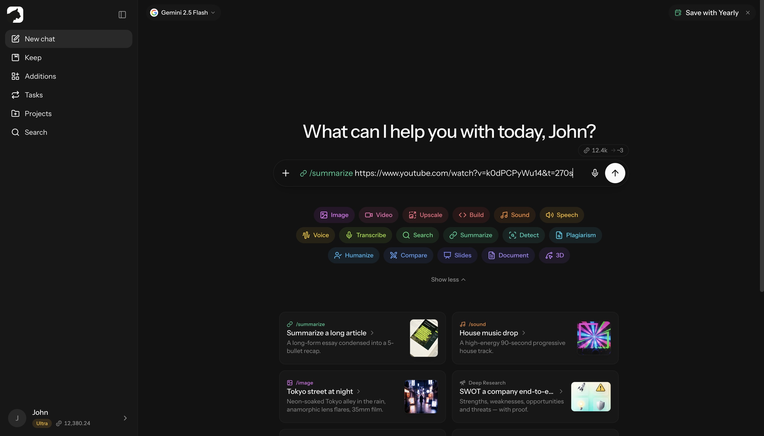Image resolution: width=764 pixels, height=436 pixels.
Task: Collapse tool chips with Show less
Action: tap(448, 279)
